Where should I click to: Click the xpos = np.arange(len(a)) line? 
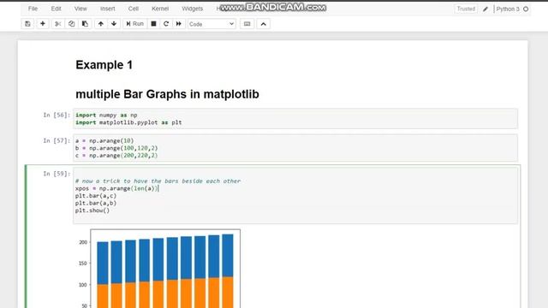116,188
